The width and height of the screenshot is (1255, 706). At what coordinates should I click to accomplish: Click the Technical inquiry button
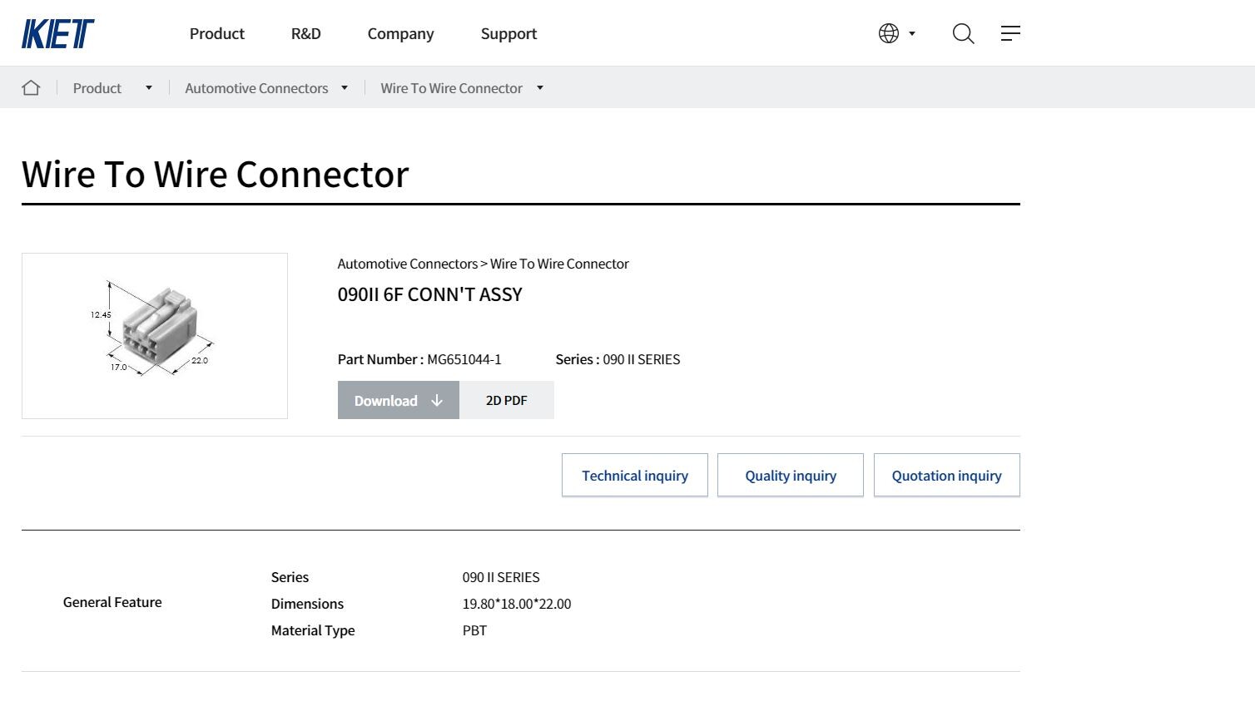coord(635,475)
